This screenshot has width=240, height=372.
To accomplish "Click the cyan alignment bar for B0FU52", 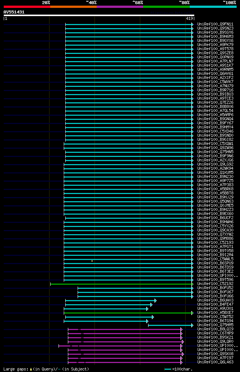I will coord(135,288).
